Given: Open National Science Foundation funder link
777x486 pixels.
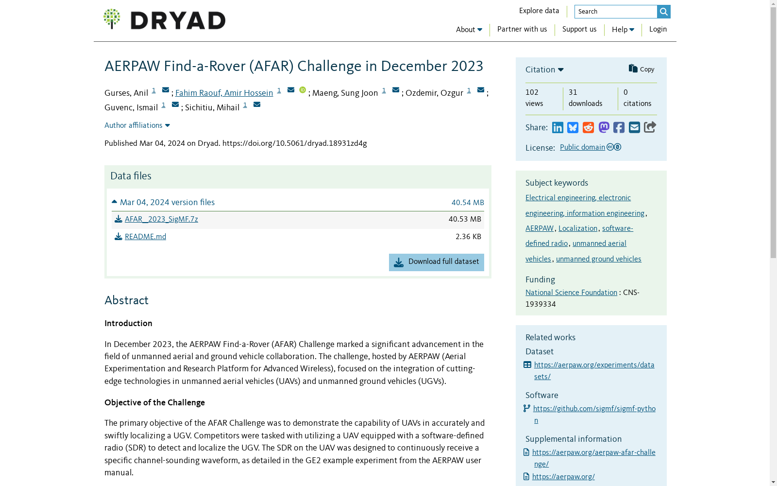Looking at the screenshot, I should [x=571, y=293].
